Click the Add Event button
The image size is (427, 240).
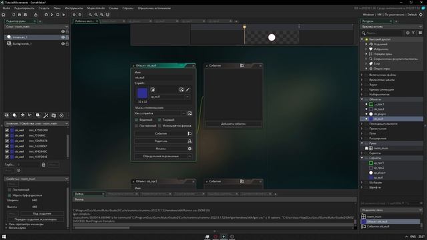pos(233,124)
